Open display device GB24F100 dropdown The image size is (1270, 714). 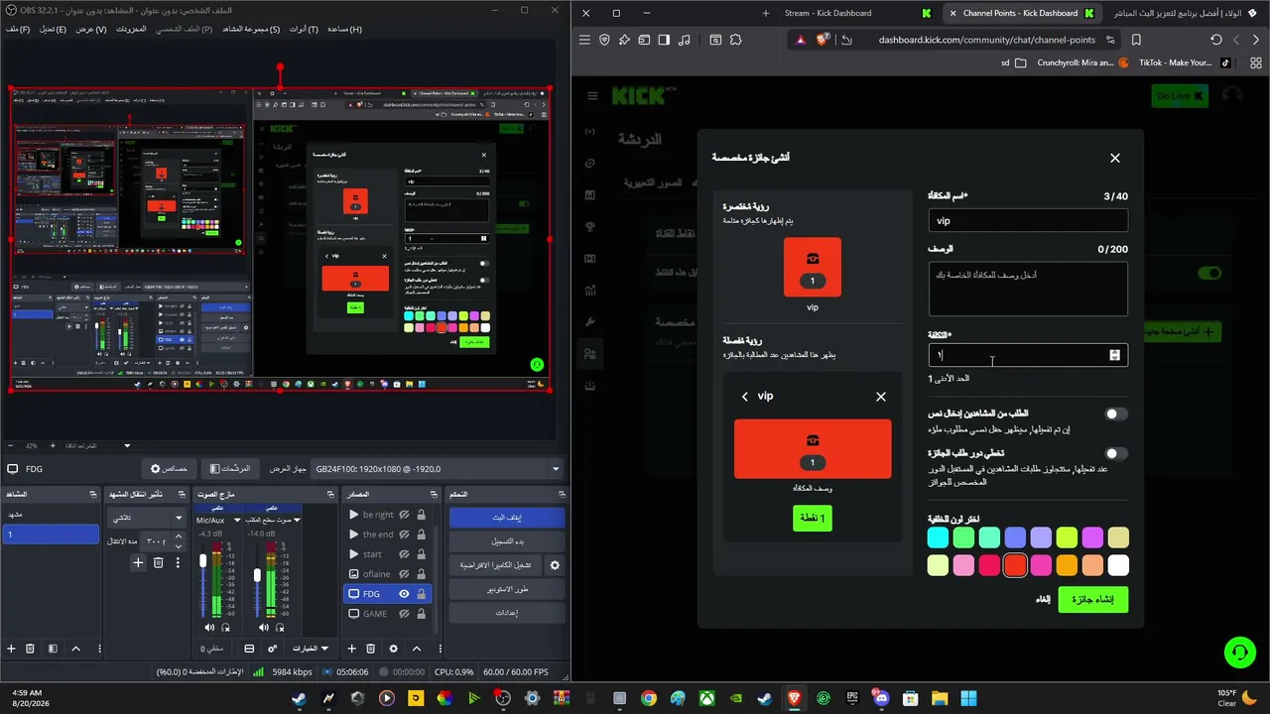pyautogui.click(x=436, y=469)
